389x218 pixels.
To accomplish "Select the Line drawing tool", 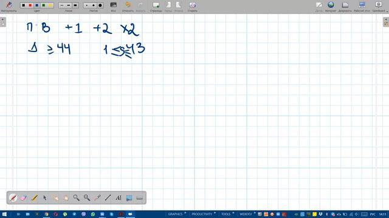I will pos(108,198).
